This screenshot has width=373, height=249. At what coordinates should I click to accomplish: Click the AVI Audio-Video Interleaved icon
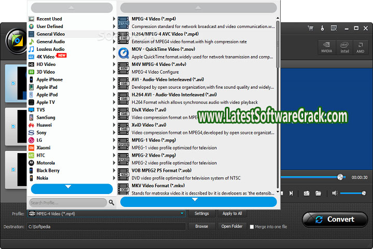(123, 84)
